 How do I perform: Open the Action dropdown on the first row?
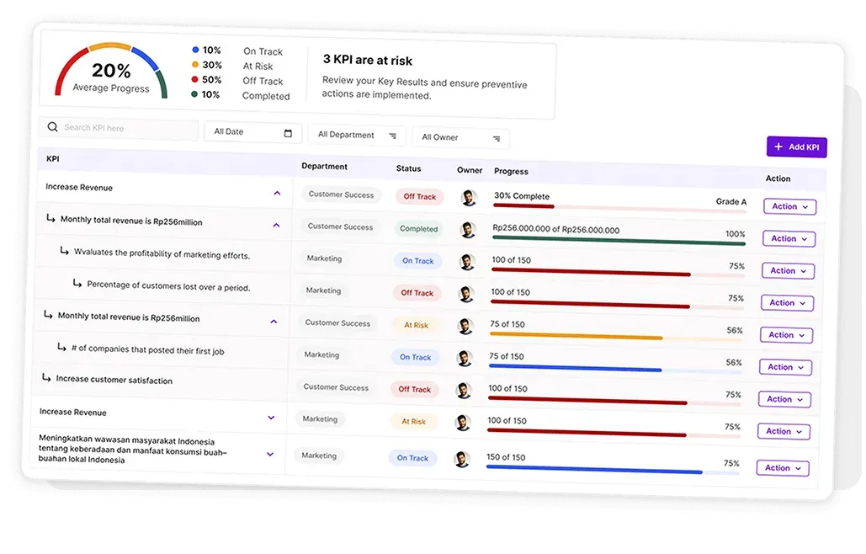[789, 206]
